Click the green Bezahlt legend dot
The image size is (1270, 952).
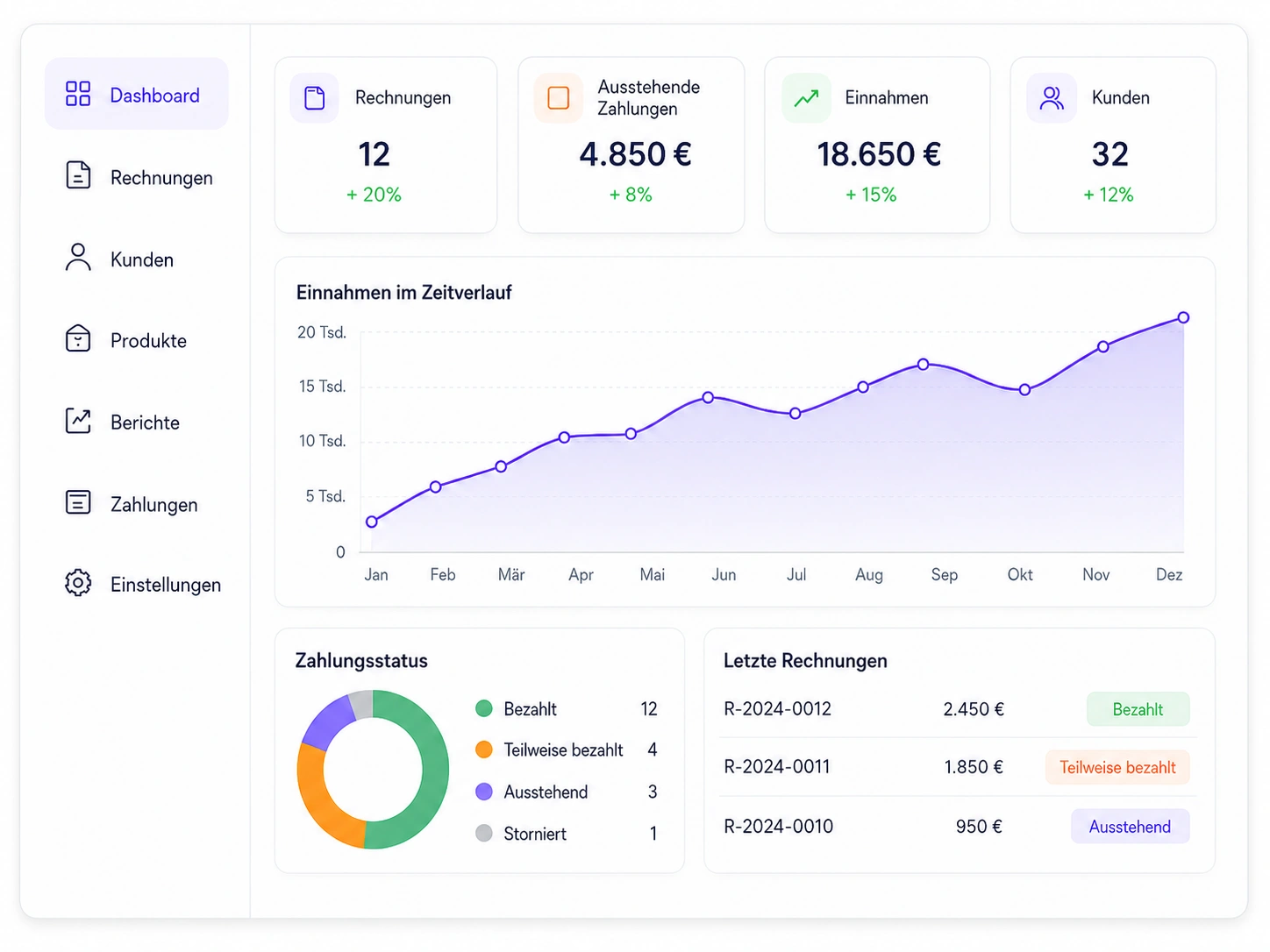(484, 708)
